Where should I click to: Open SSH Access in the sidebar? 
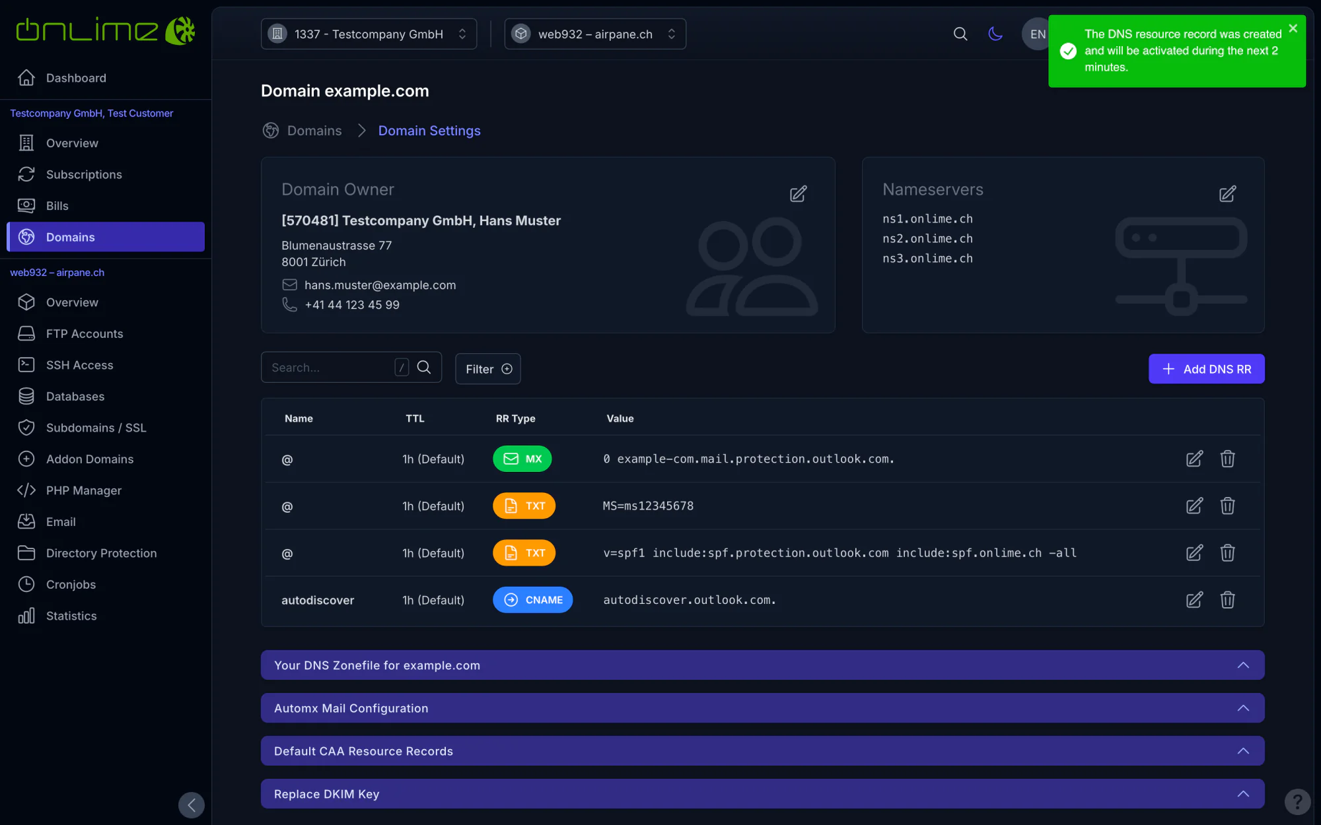coord(106,365)
